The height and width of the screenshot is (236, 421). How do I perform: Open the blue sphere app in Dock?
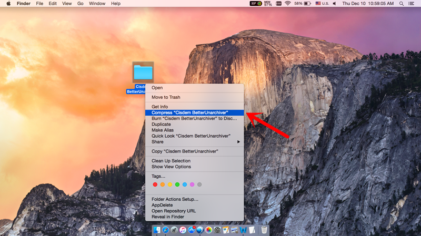point(200,230)
